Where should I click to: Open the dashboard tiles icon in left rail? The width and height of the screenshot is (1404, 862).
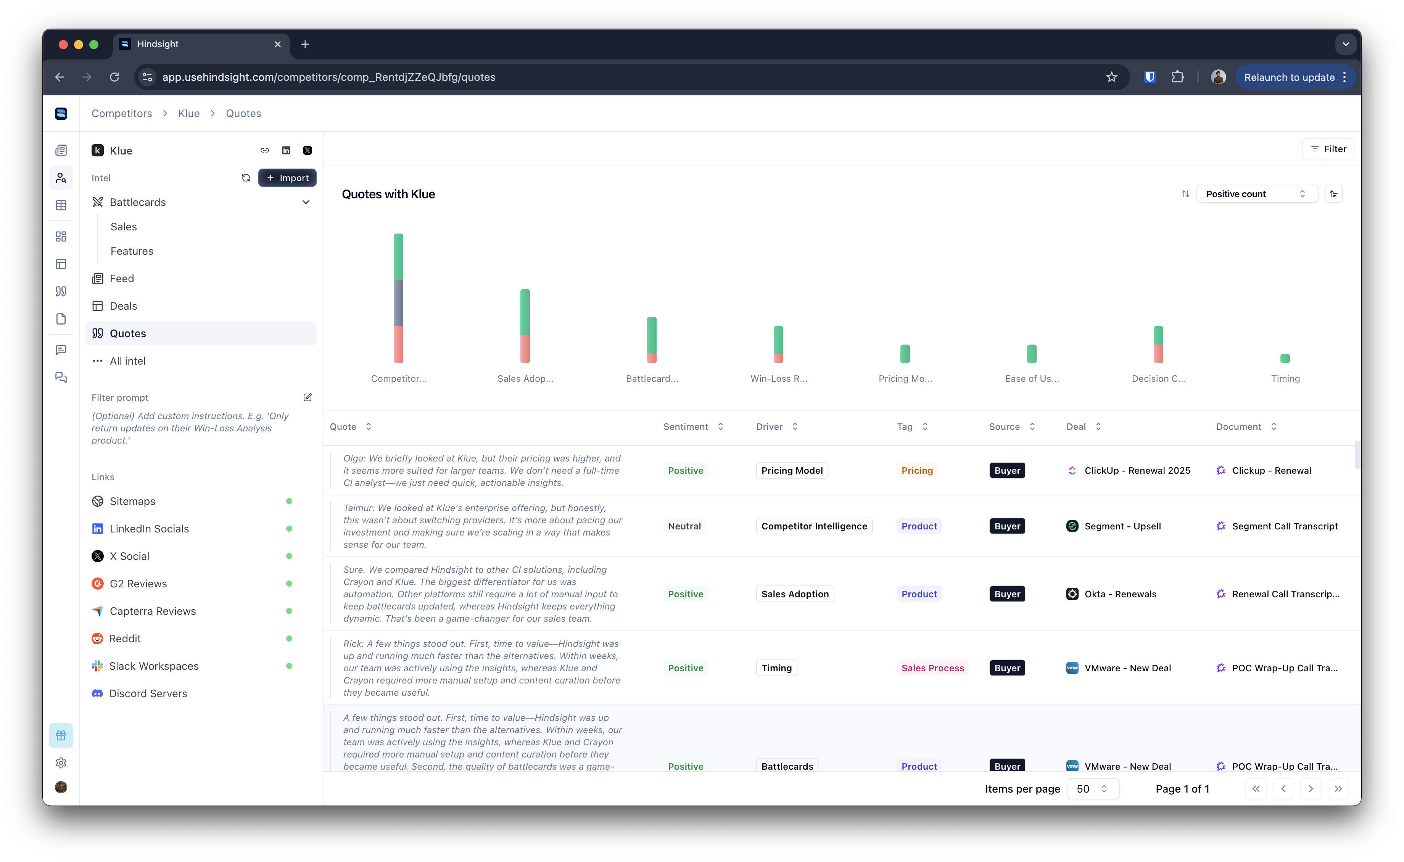[x=61, y=236]
